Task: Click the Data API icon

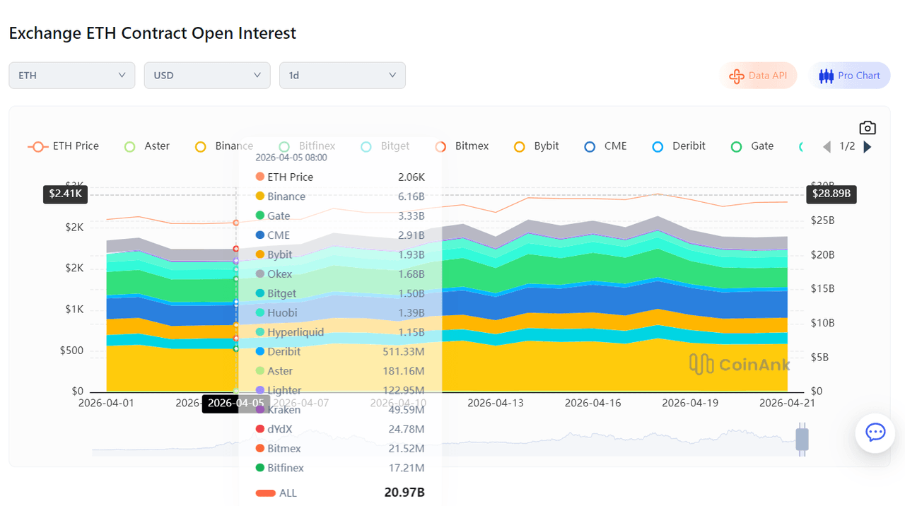Action: coord(737,76)
